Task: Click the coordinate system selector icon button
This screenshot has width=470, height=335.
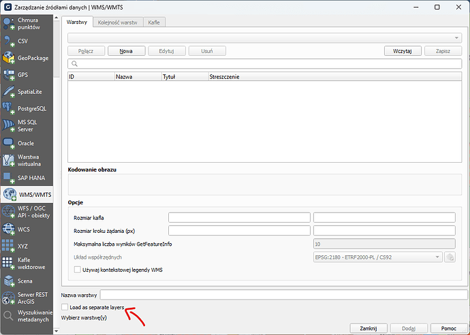Action: [x=450, y=257]
